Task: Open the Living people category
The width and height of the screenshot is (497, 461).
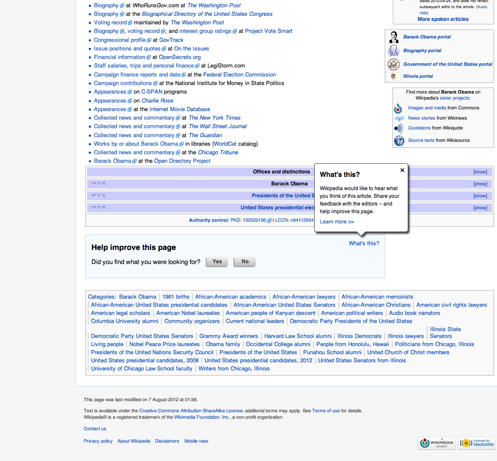Action: [x=107, y=344]
